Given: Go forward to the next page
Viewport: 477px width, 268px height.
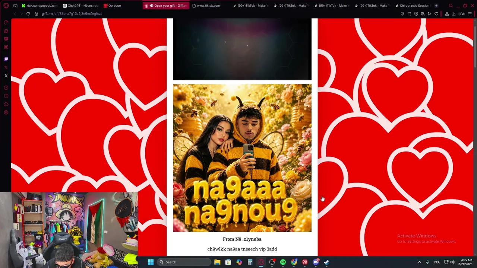Looking at the screenshot, I should [21, 14].
